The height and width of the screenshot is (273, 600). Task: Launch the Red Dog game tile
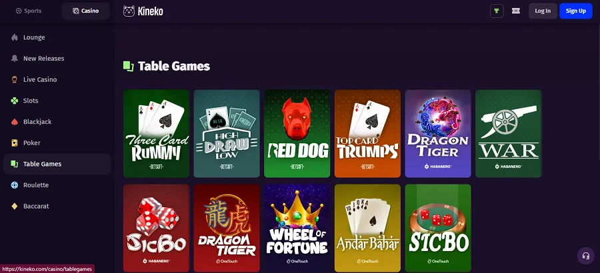tap(297, 134)
